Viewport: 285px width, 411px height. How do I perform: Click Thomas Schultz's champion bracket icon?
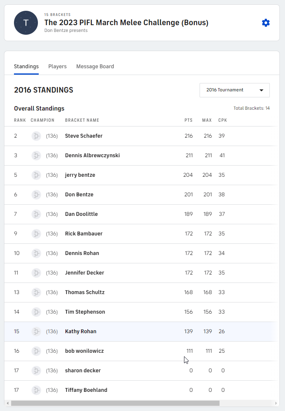click(x=36, y=292)
